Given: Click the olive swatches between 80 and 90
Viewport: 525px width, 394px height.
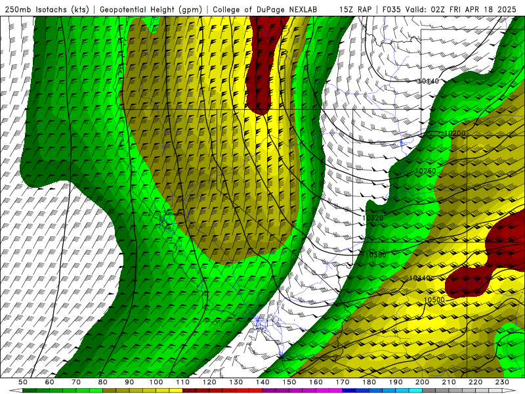Looking at the screenshot, I should pos(116,391).
